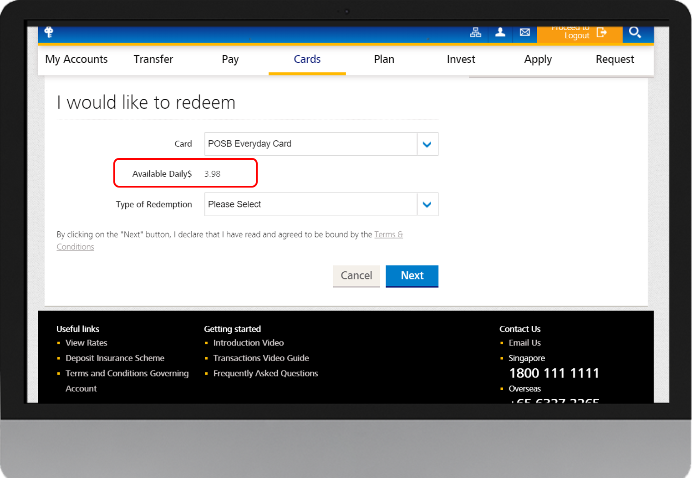Screen dimensions: 692x478
Task: Open the Introduction Video link
Action: [249, 343]
